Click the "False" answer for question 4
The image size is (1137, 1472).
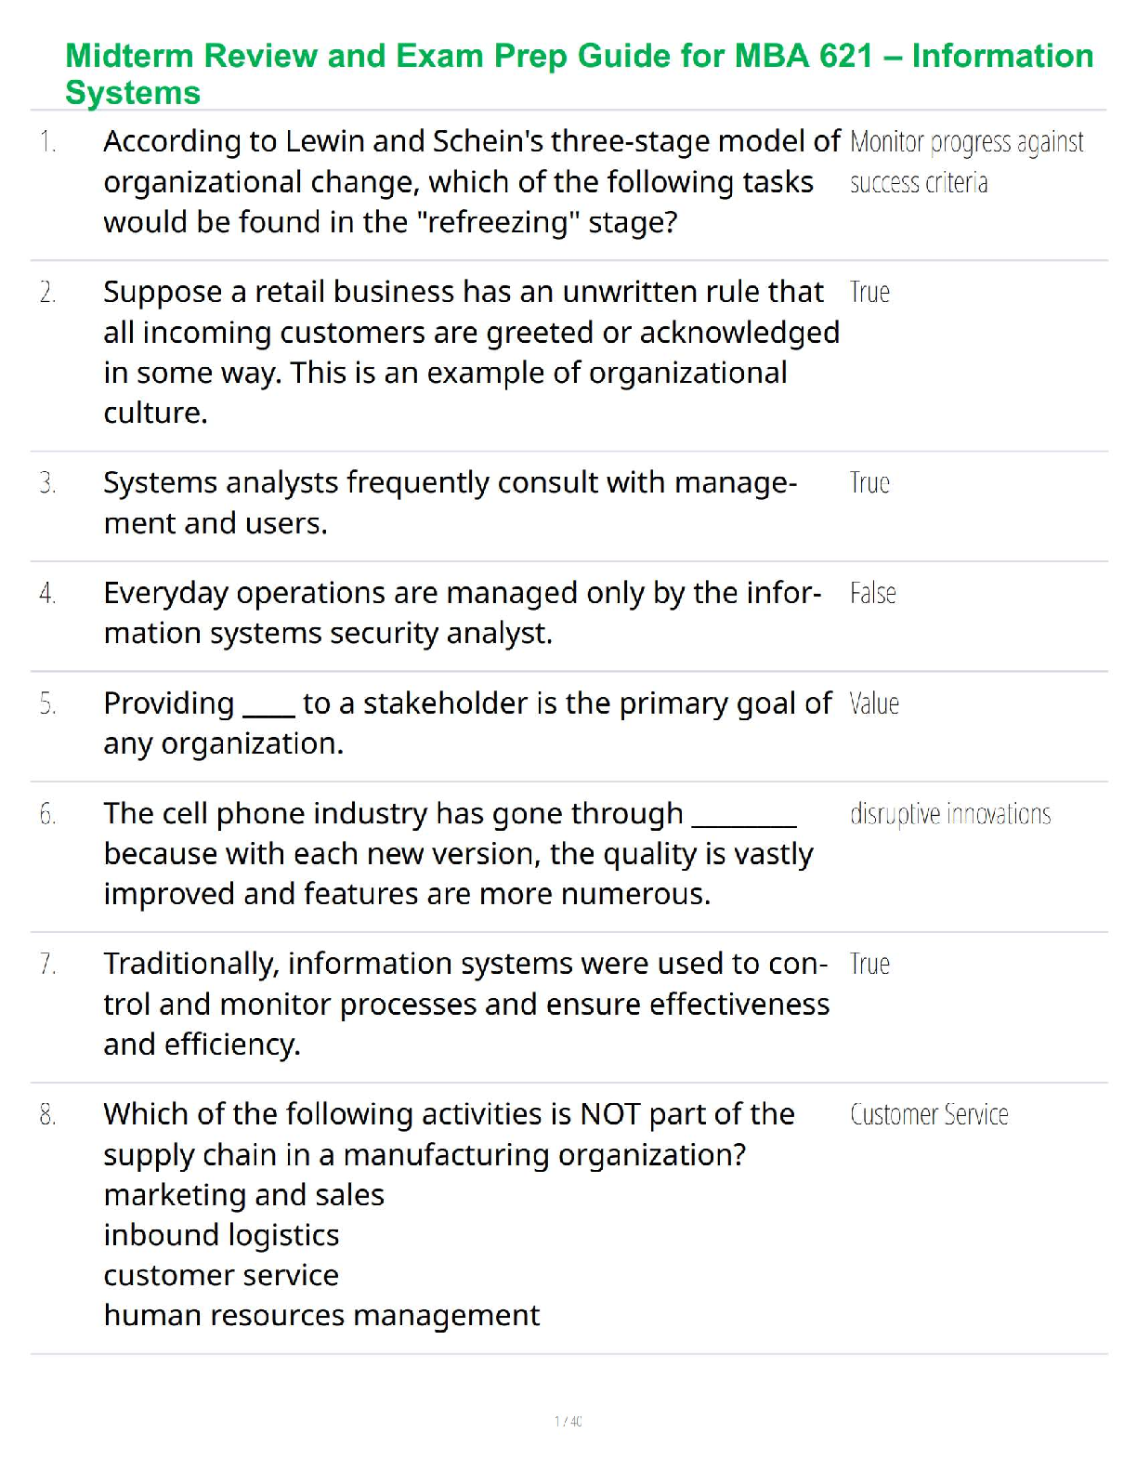tap(872, 593)
